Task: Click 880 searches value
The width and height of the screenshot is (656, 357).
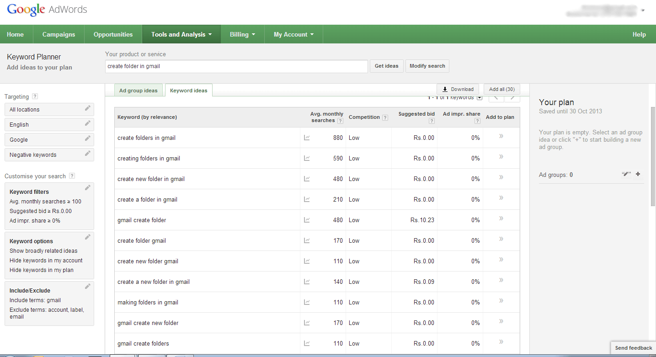Action: click(x=338, y=138)
